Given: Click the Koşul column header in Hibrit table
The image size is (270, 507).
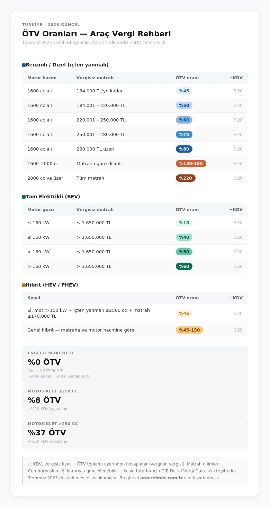Looking at the screenshot, I should pos(34,298).
